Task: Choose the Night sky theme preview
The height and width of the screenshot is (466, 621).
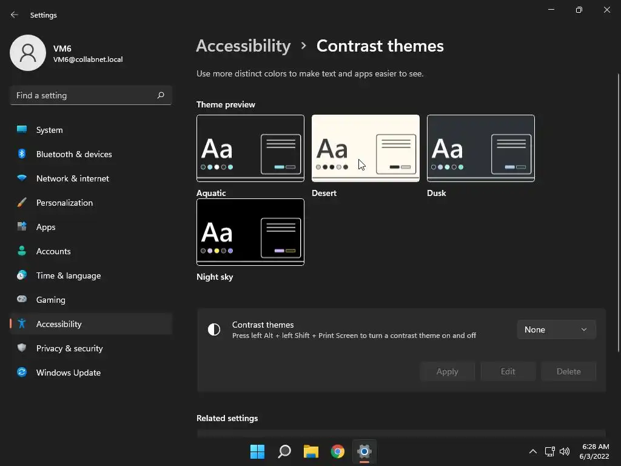Action: tap(250, 232)
